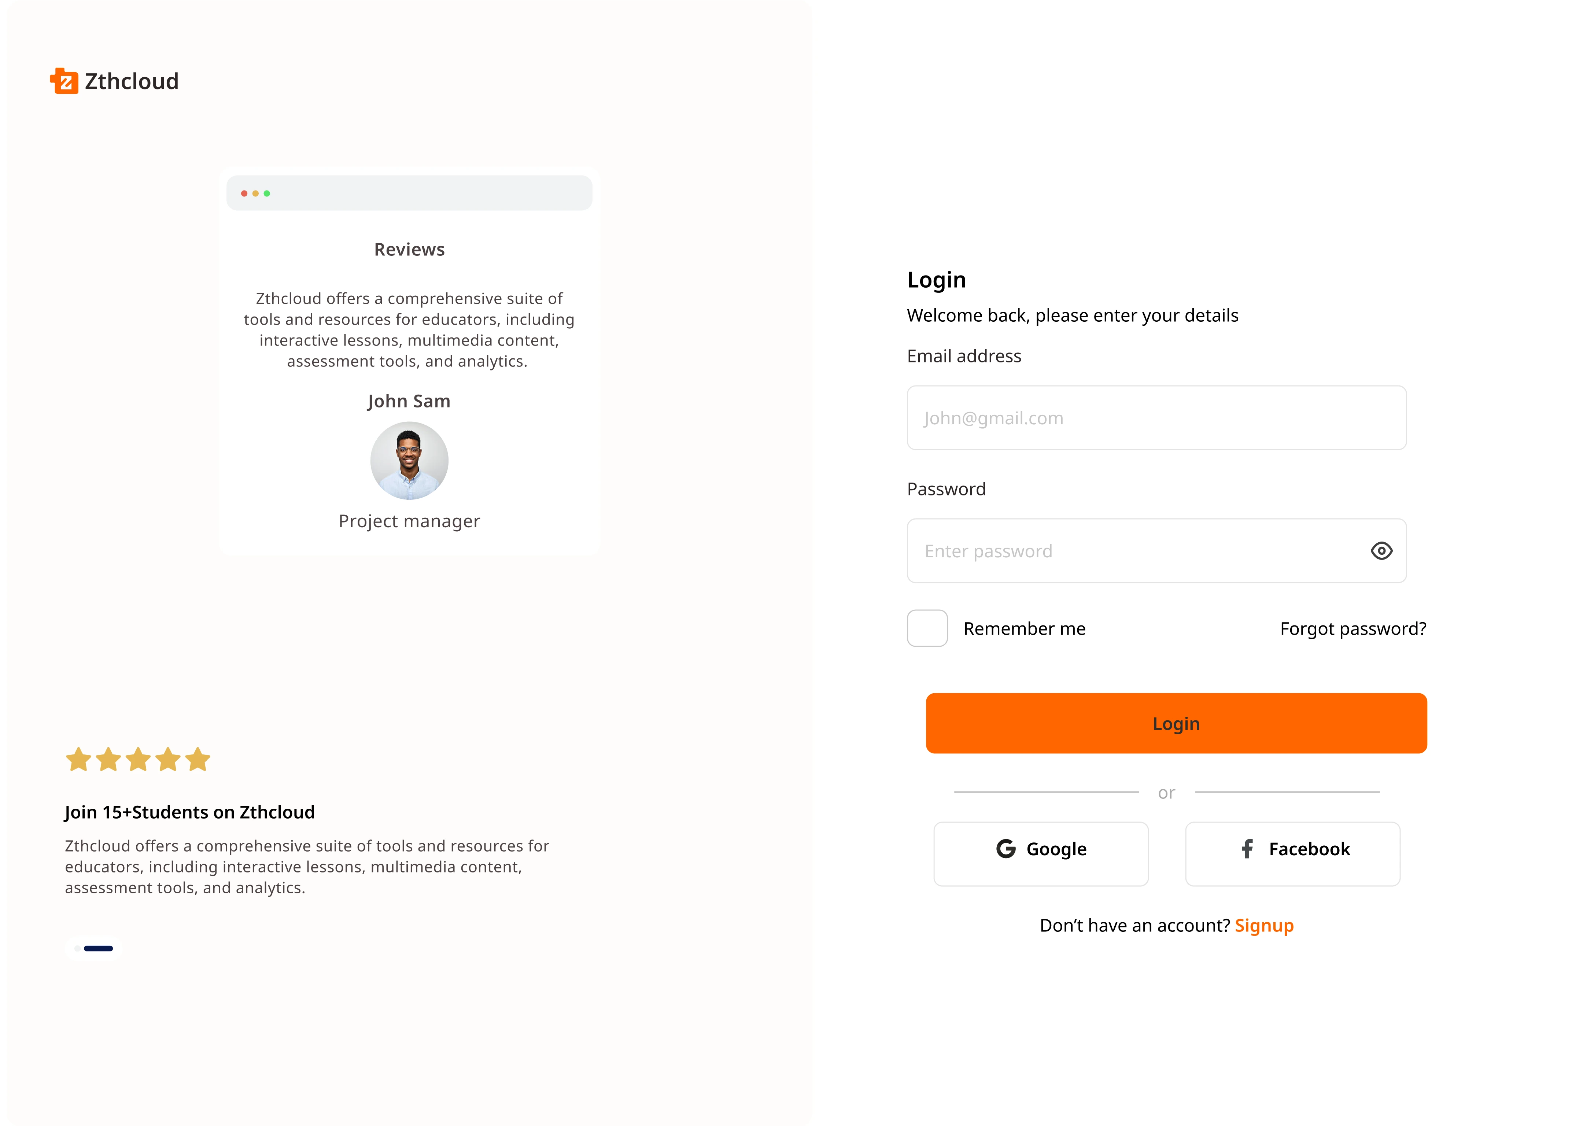
Task: Click the green dot in review card
Action: (267, 193)
